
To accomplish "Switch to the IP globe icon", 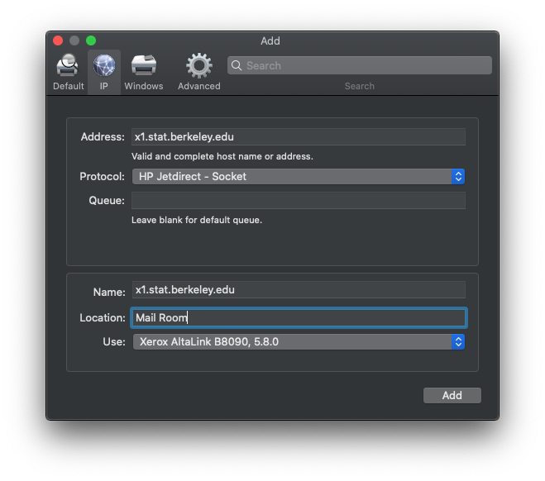I will click(x=104, y=65).
